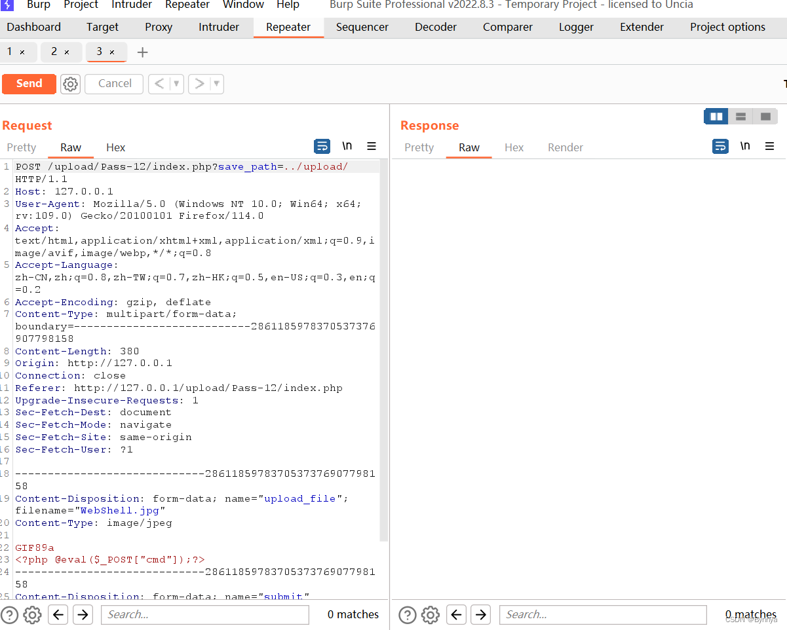Switch Request view to Pretty
This screenshot has width=787, height=630.
(x=22, y=147)
